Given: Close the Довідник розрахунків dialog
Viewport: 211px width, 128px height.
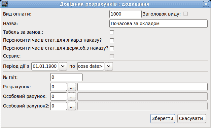Looking at the screenshot, I should [x=206, y=4].
